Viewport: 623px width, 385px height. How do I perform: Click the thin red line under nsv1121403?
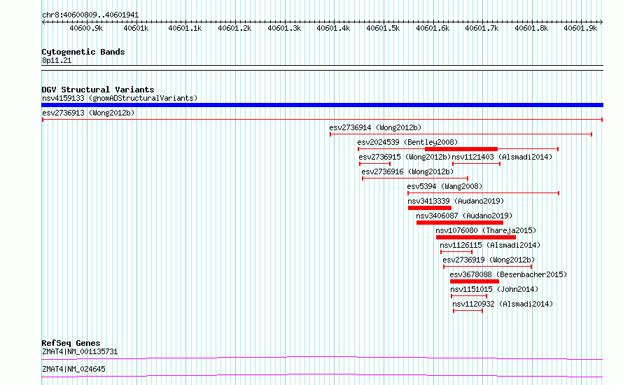coord(477,164)
